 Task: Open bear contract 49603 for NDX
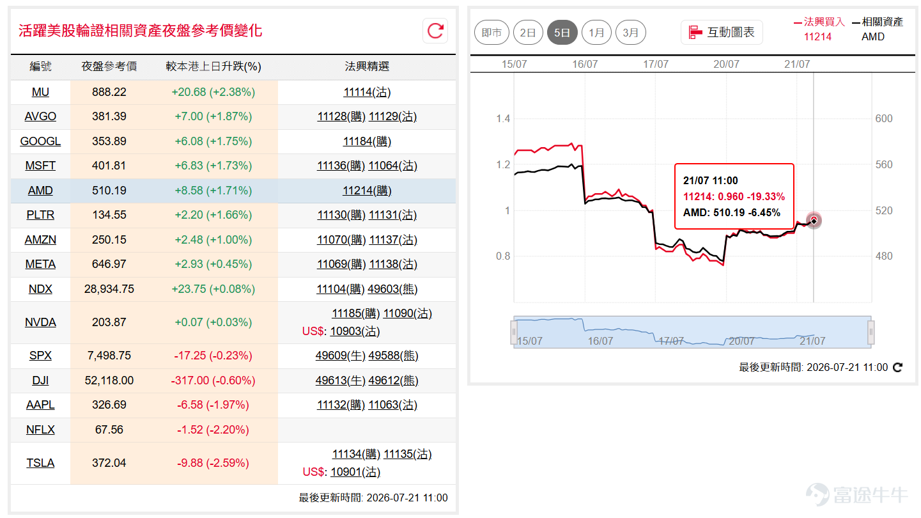[x=392, y=289]
